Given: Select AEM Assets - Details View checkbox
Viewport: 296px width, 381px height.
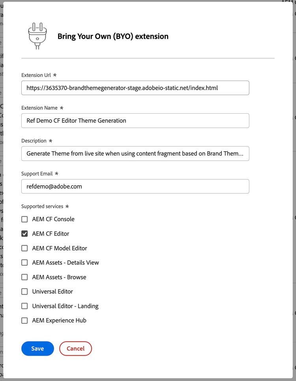Looking at the screenshot, I should coord(24,263).
